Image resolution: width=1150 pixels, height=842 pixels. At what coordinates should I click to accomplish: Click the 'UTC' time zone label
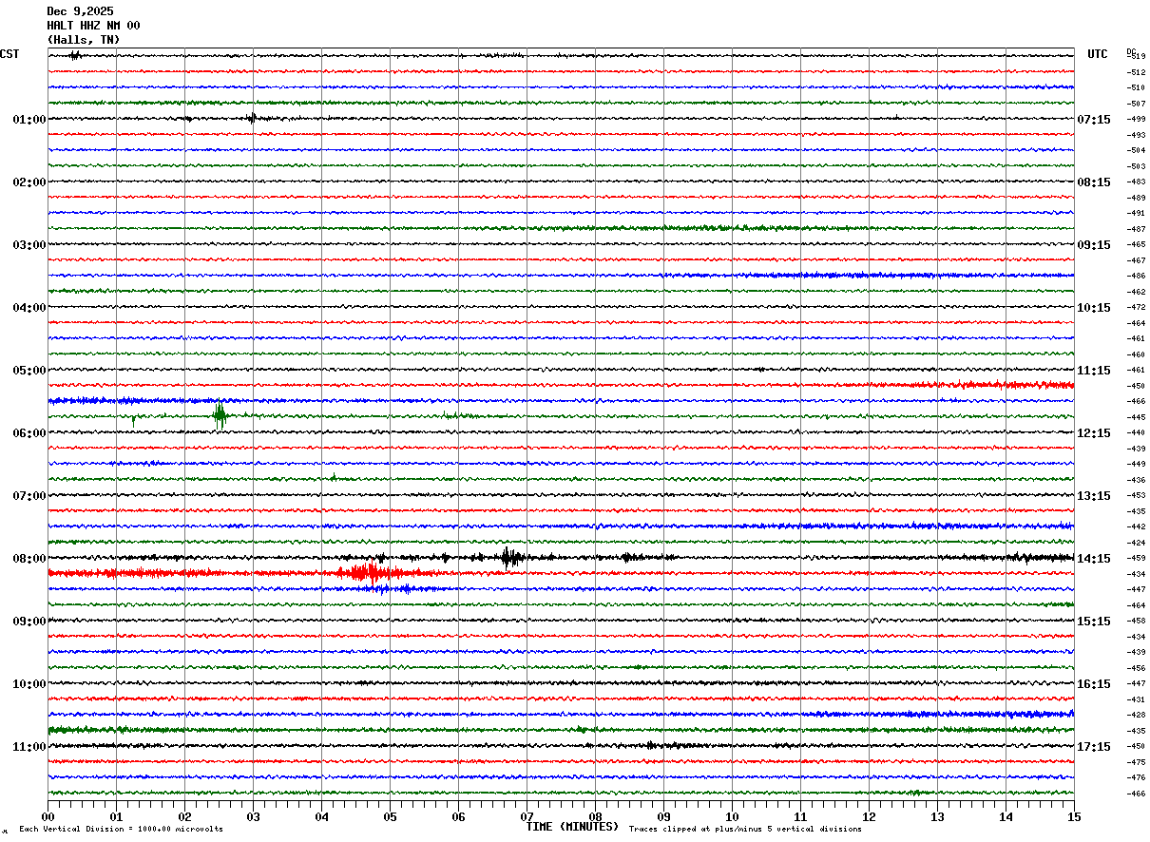(1098, 54)
